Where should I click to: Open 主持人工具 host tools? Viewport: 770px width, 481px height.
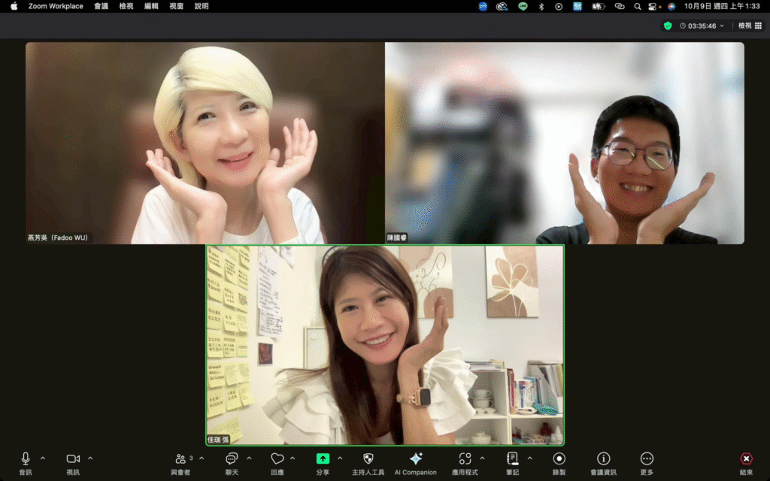click(x=368, y=459)
